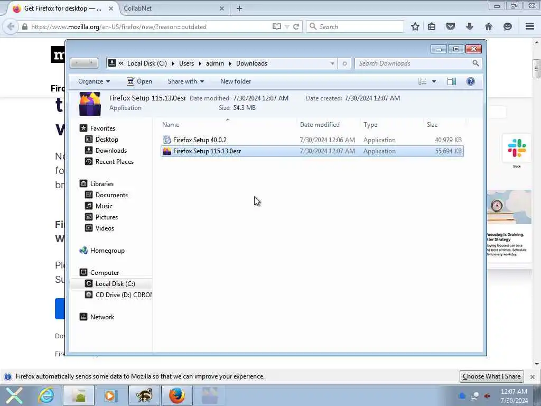The height and width of the screenshot is (406, 541).
Task: Click the Firefox back arrow button
Action: tap(11, 26)
